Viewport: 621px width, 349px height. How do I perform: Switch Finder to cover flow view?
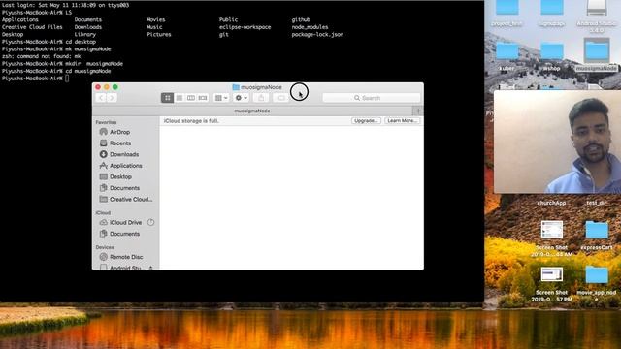[x=203, y=97]
